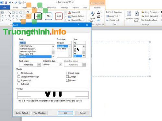Enable All caps effect
The image size is (162, 121).
67,77
